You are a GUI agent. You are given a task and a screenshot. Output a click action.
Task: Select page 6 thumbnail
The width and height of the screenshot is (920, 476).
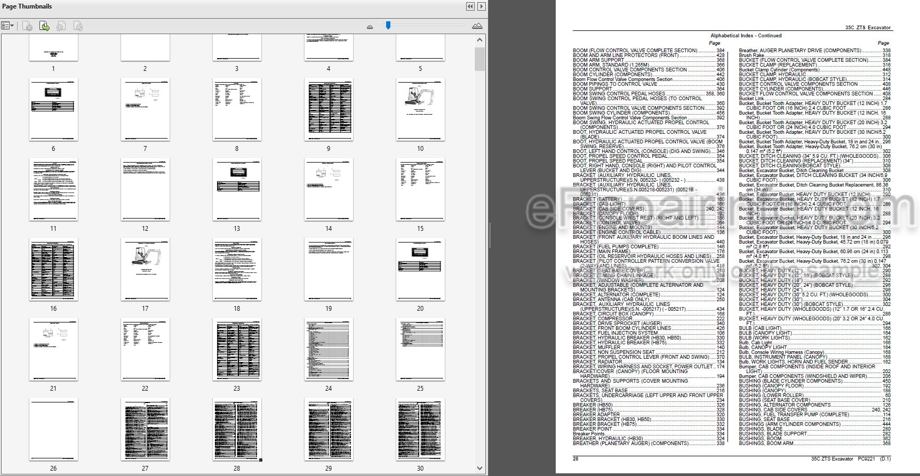tap(53, 109)
